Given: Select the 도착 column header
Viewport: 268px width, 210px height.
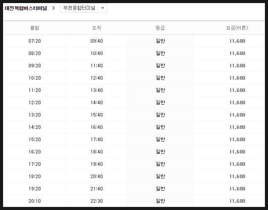Looking at the screenshot, I should (x=97, y=28).
